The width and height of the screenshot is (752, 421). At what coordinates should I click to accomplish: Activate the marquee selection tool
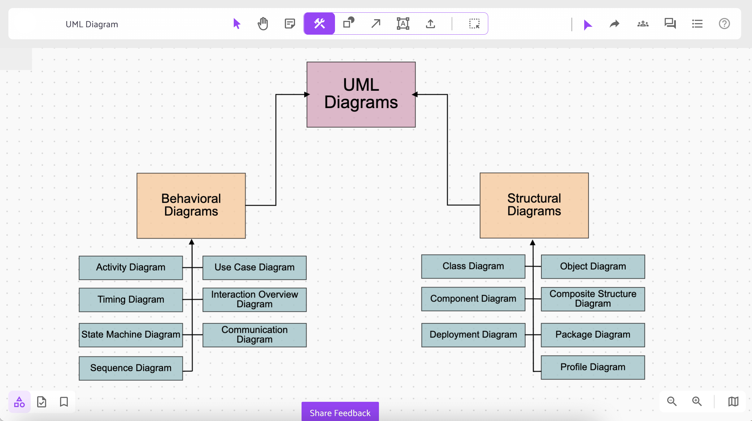click(x=474, y=24)
